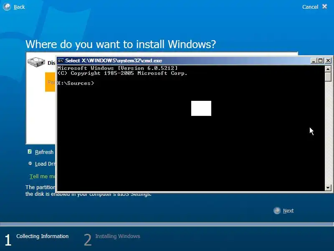Click the Back label
This screenshot has width=334, height=251.
(x=19, y=7)
